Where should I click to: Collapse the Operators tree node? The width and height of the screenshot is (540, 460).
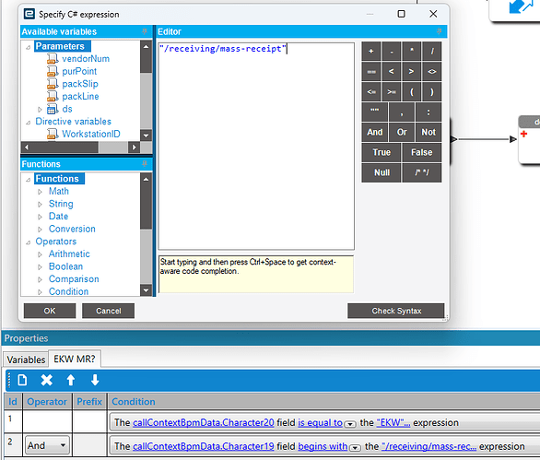[x=29, y=242]
